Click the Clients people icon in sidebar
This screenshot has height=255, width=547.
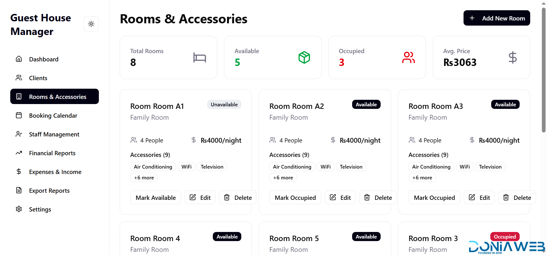[19, 78]
